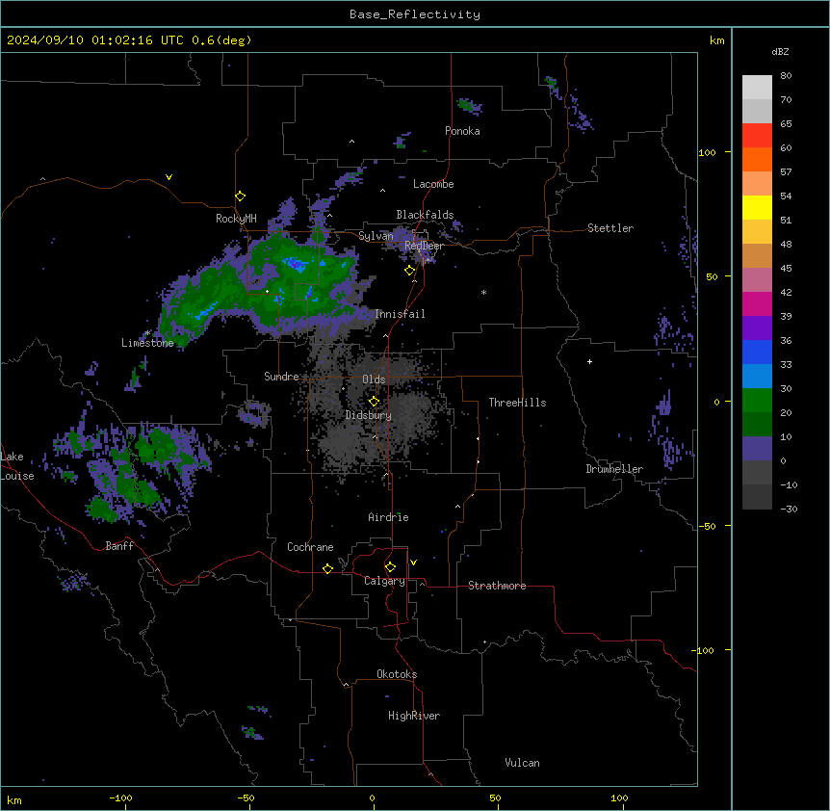This screenshot has width=830, height=811.
Task: Pick the purple 36-39 dBZ legend swatch
Action: (757, 328)
